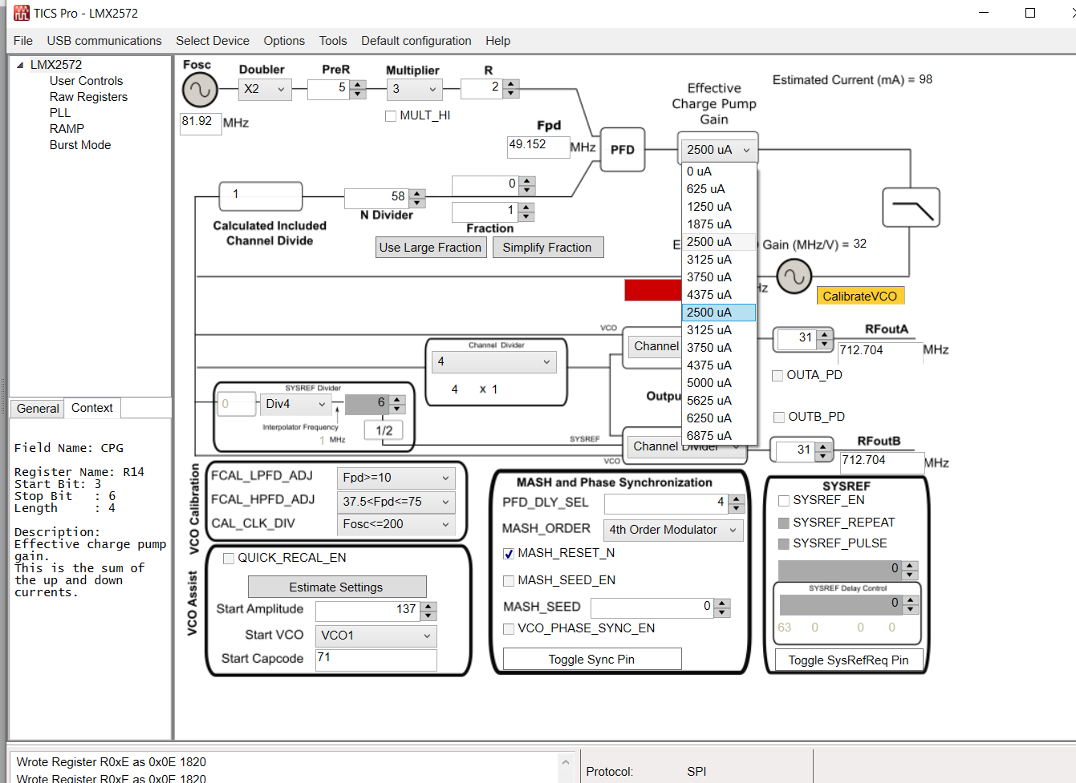Switch to the General tab
The image size is (1076, 783).
38,409
